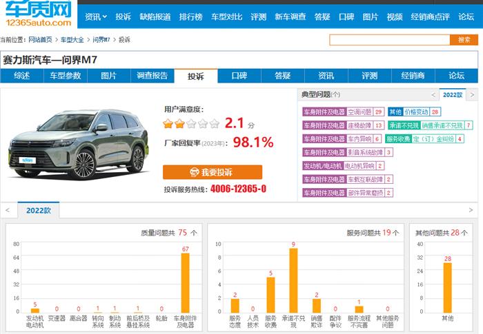This screenshot has height=334, width=483.
Task: Follow the 网站首页 breadcrumb link
Action: pyautogui.click(x=40, y=40)
